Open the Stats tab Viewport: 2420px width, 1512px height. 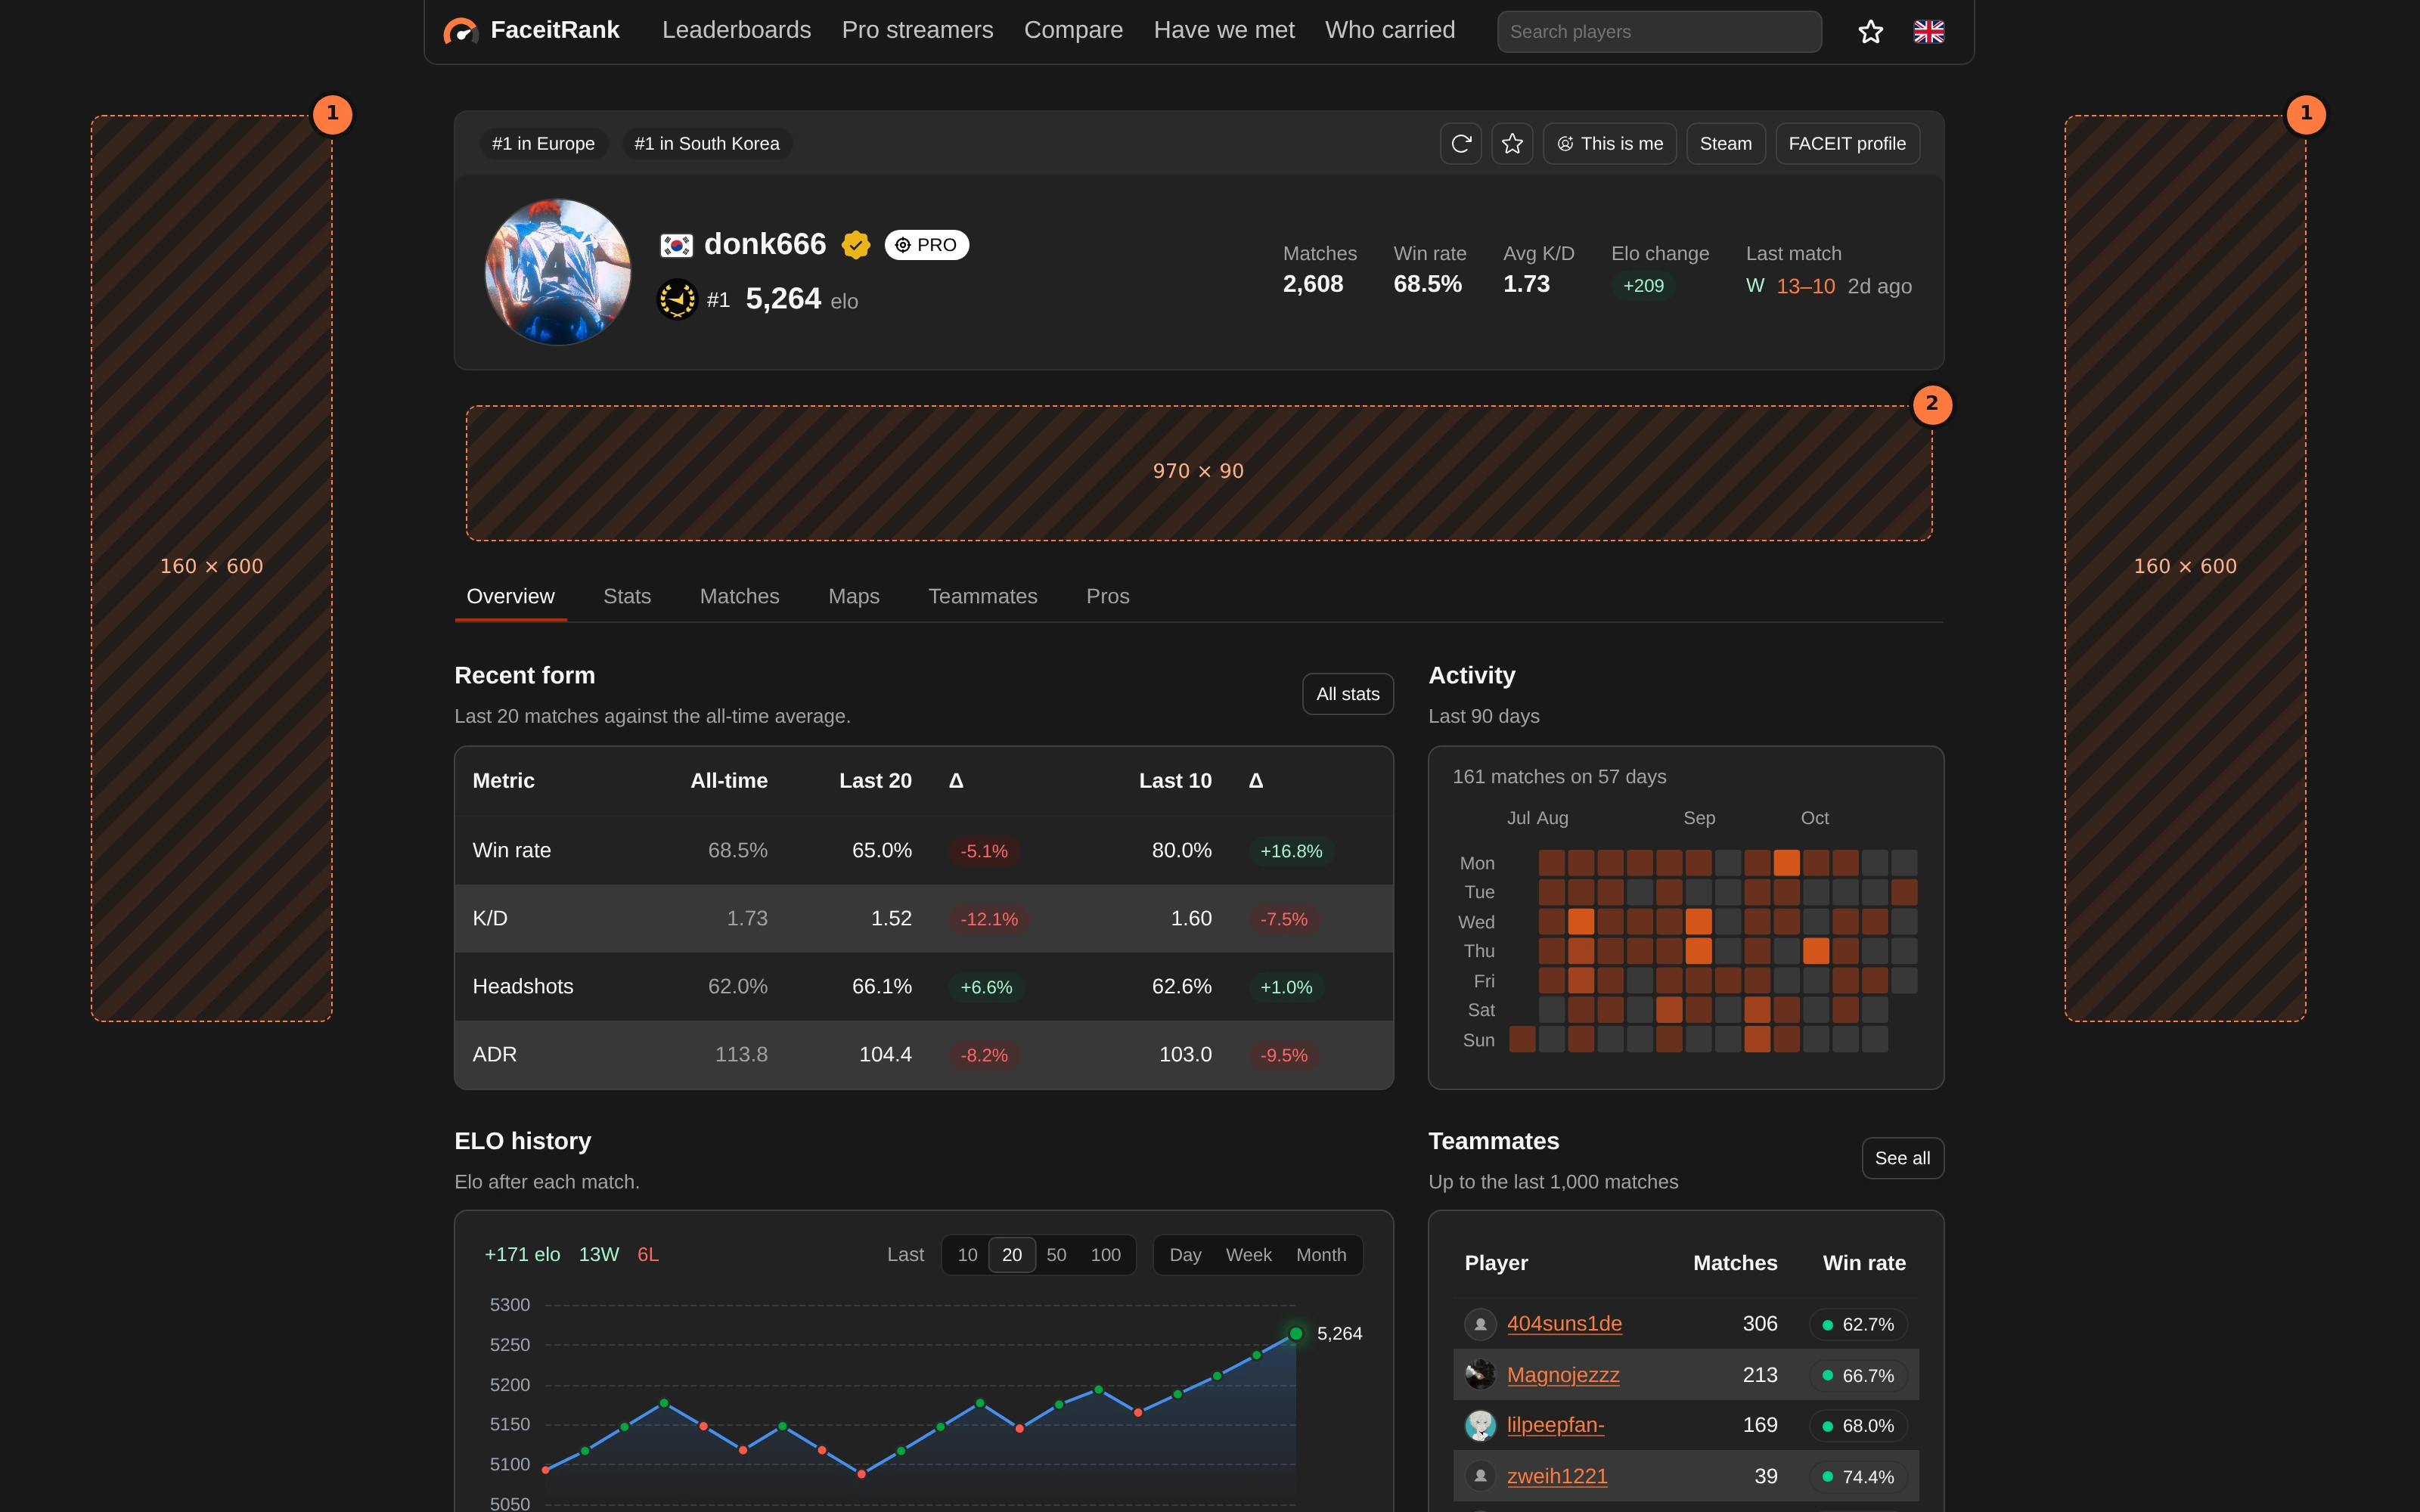(627, 596)
